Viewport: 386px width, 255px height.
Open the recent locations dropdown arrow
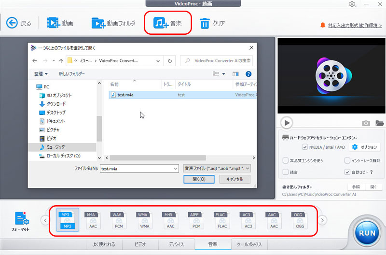(x=54, y=60)
